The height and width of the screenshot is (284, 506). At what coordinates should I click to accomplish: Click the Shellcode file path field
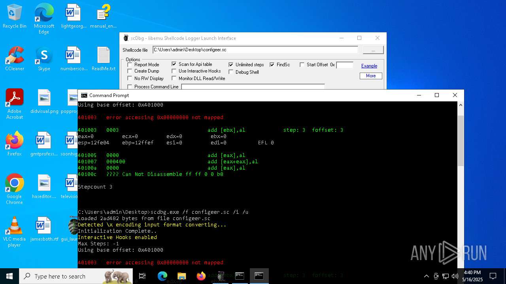click(255, 50)
